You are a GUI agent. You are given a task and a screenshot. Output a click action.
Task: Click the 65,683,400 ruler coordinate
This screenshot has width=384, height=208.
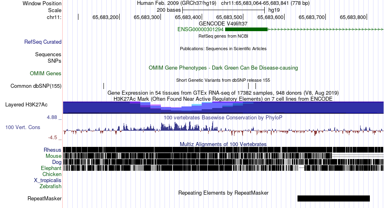[x=188, y=17]
